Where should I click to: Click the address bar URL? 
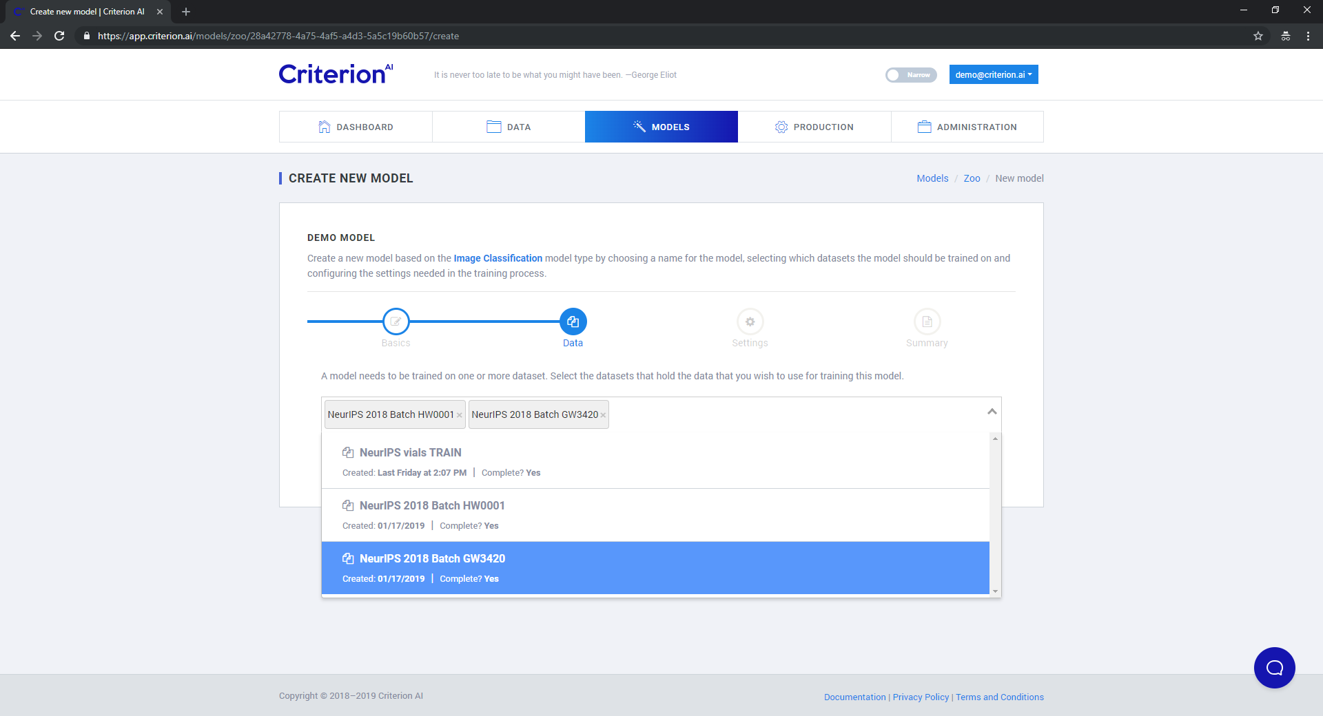(278, 36)
